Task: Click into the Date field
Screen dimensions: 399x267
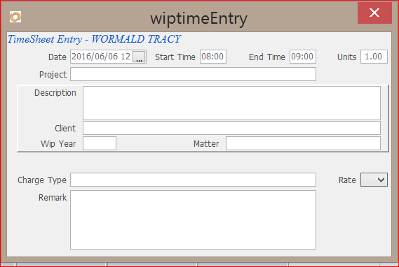Action: click(x=102, y=57)
